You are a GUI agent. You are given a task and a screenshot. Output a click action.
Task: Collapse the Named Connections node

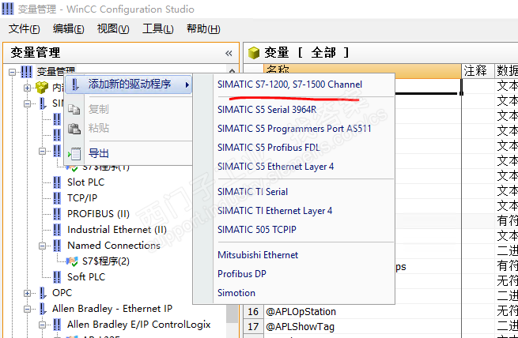pyautogui.click(x=42, y=246)
